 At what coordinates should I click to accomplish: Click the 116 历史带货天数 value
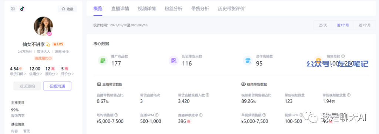coord(187,63)
